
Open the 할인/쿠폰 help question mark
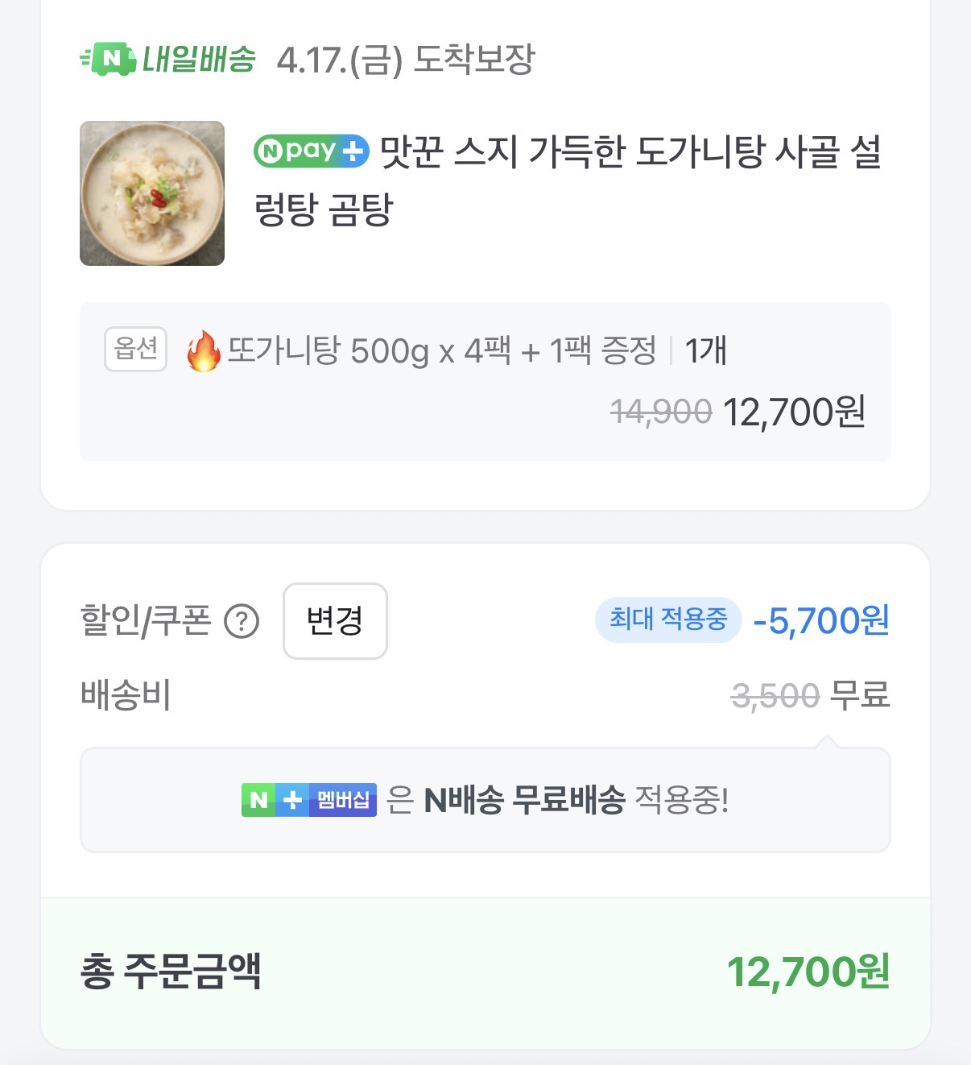coord(242,621)
